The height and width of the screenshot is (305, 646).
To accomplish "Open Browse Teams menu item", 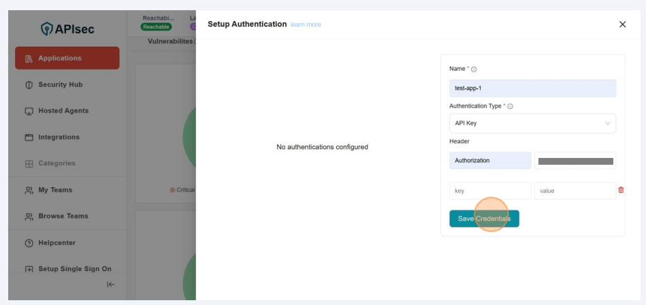I will [x=63, y=216].
